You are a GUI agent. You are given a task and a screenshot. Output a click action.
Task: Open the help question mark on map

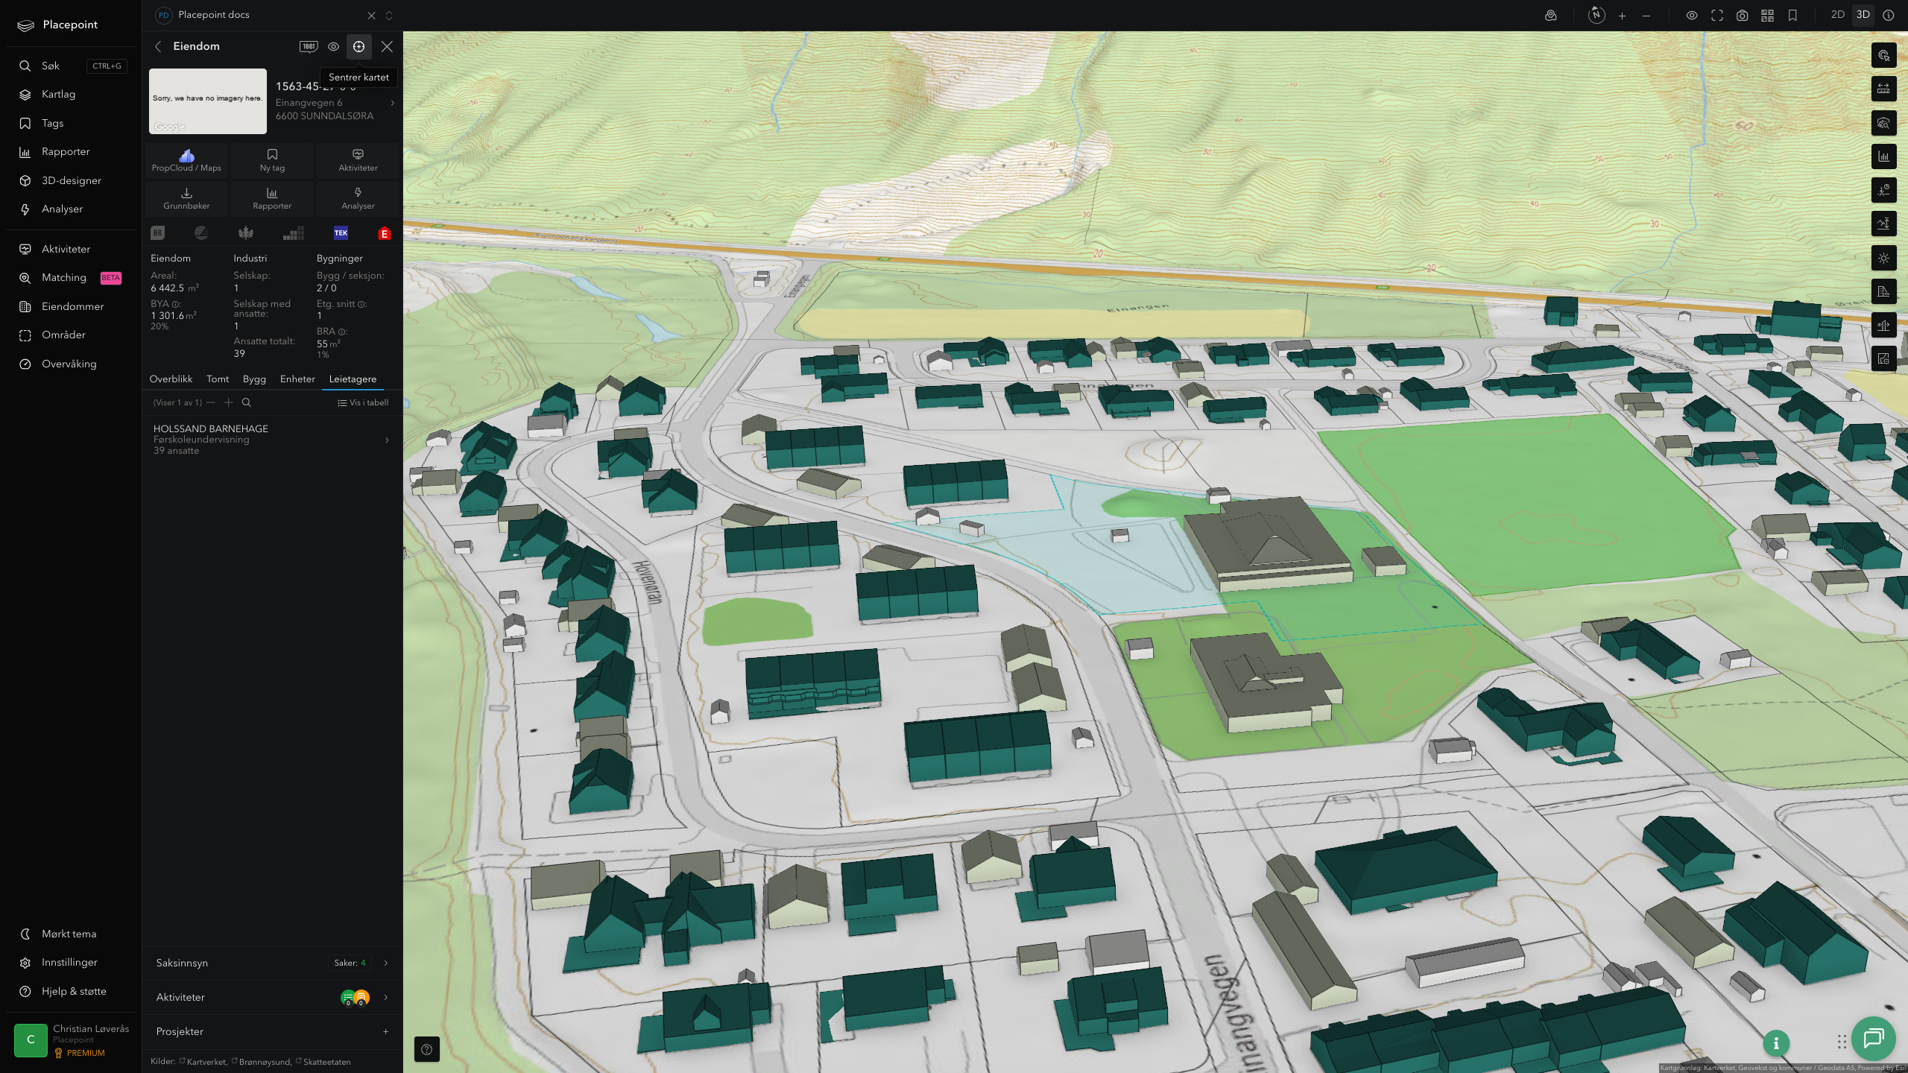[x=427, y=1049]
